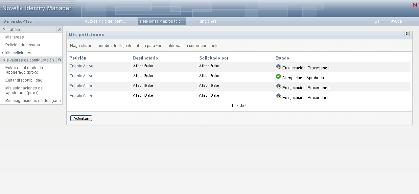
Task: Select the Peticiones y aprobacio... tab
Action: 162,21
